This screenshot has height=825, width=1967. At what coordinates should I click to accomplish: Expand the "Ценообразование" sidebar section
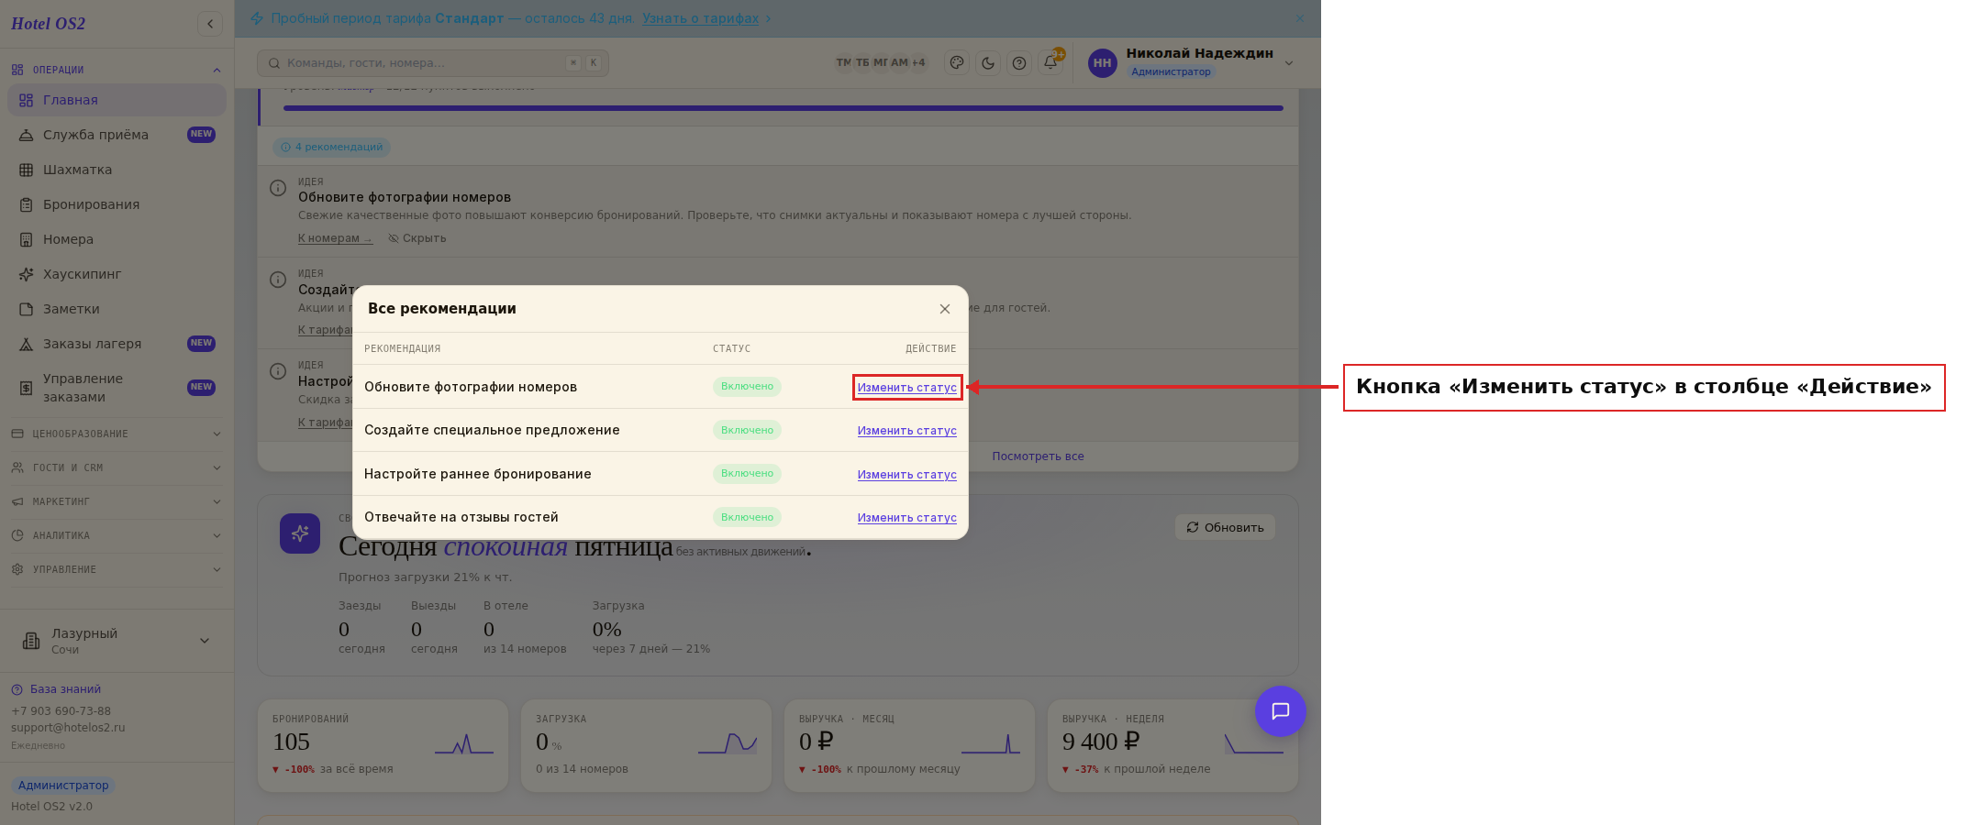pos(117,434)
